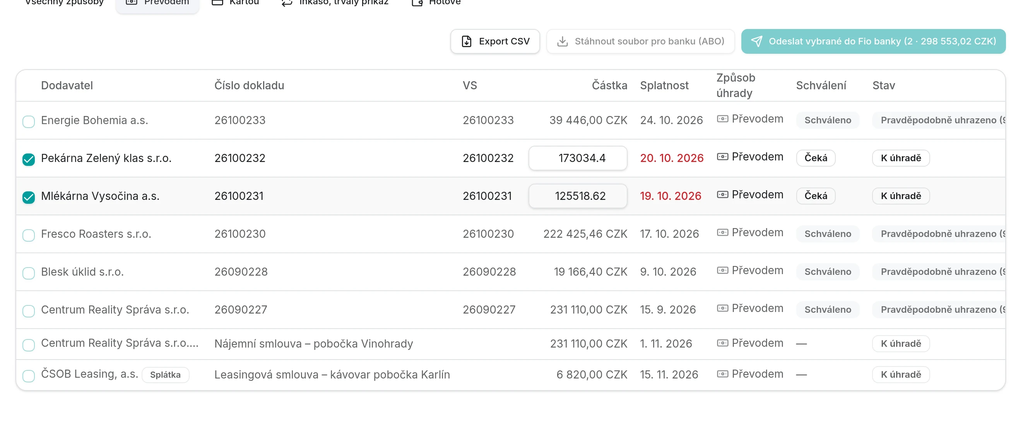Tick the Fresco Roasters s.r.o. checkbox
The height and width of the screenshot is (433, 1023).
pyautogui.click(x=29, y=235)
